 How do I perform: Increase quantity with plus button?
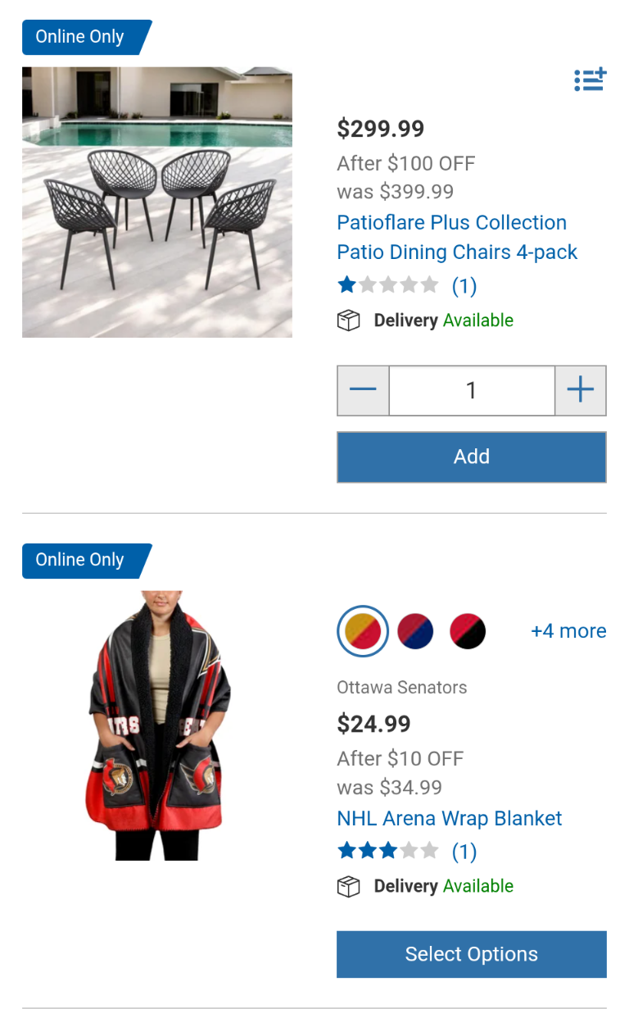point(581,390)
